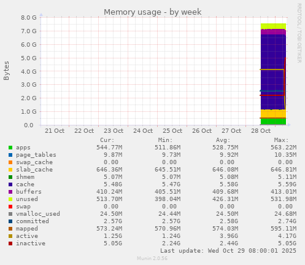The height and width of the screenshot is (265, 305).
Task: Click vmalloc_used max value 24.68M
Action: 285,214
